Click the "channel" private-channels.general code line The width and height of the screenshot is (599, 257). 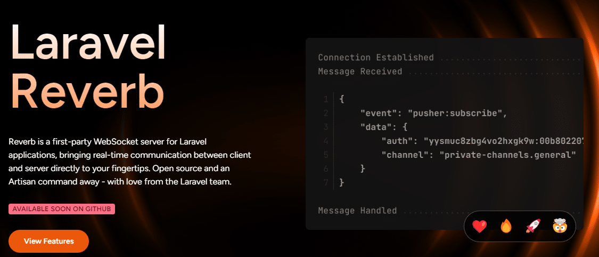(x=478, y=155)
